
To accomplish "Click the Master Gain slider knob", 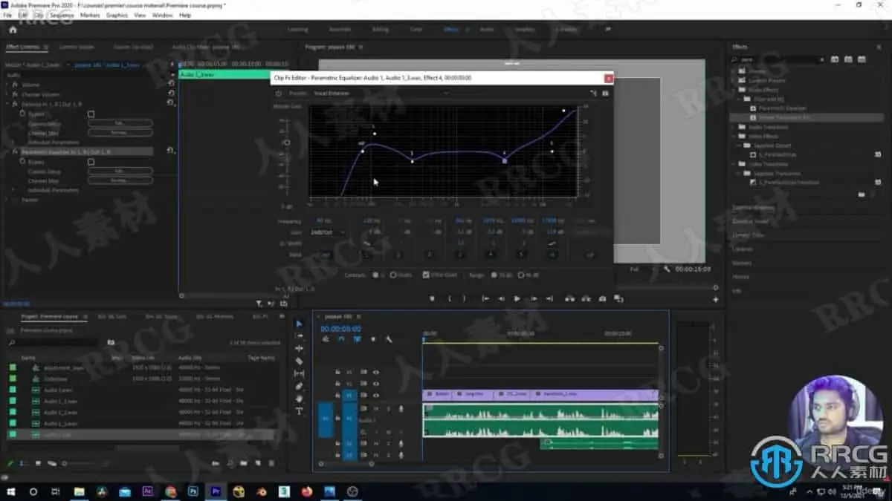I will 286,142.
